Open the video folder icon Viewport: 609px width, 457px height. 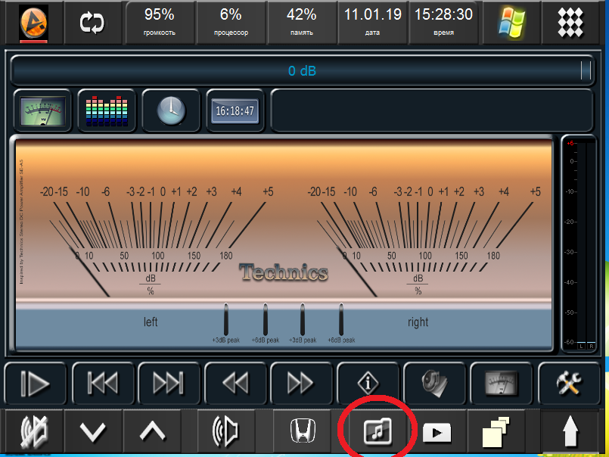437,433
